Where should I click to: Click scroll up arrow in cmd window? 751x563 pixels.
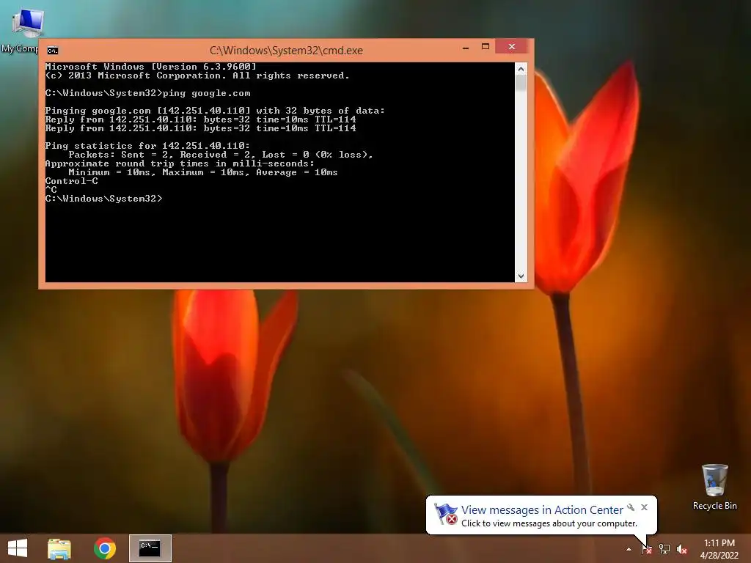pos(521,69)
